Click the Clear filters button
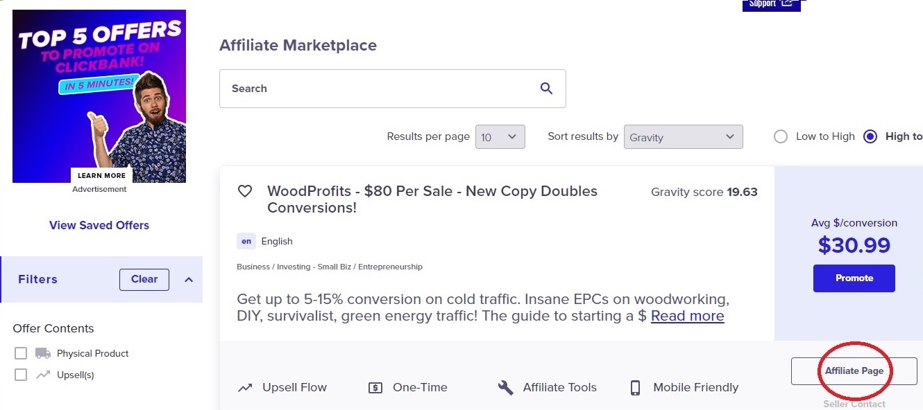Image resolution: width=923 pixels, height=410 pixels. coord(144,279)
